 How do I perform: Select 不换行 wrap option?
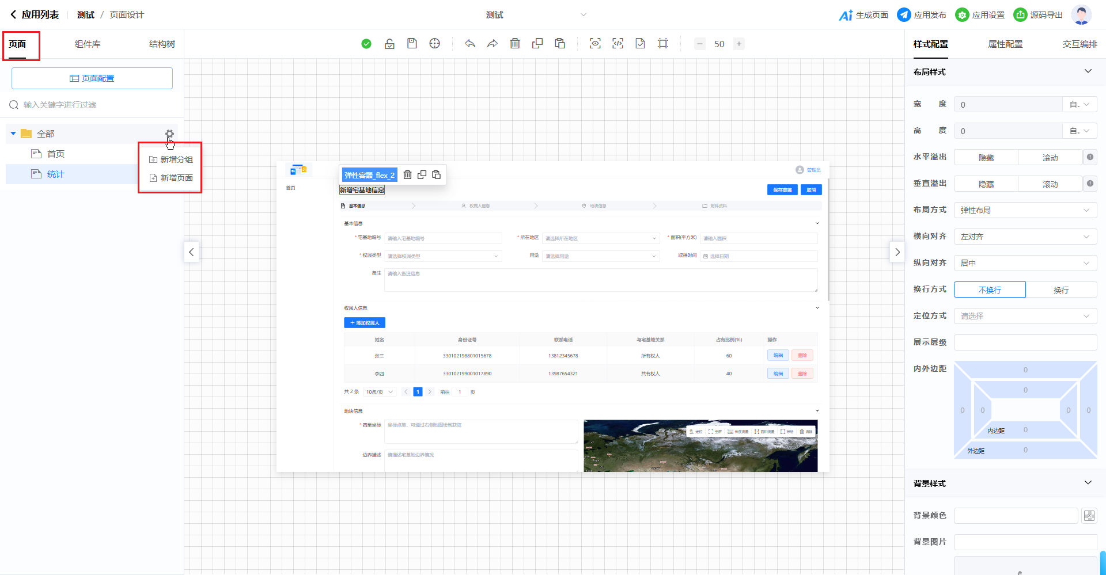click(990, 290)
